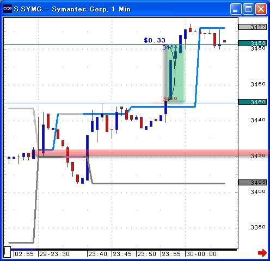Click the 29-23:30 time axis label

coord(54,254)
